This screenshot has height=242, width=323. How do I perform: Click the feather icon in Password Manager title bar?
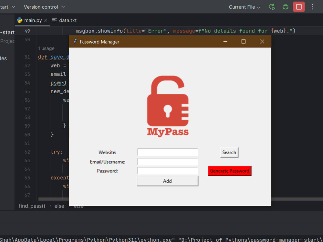(x=75, y=41)
